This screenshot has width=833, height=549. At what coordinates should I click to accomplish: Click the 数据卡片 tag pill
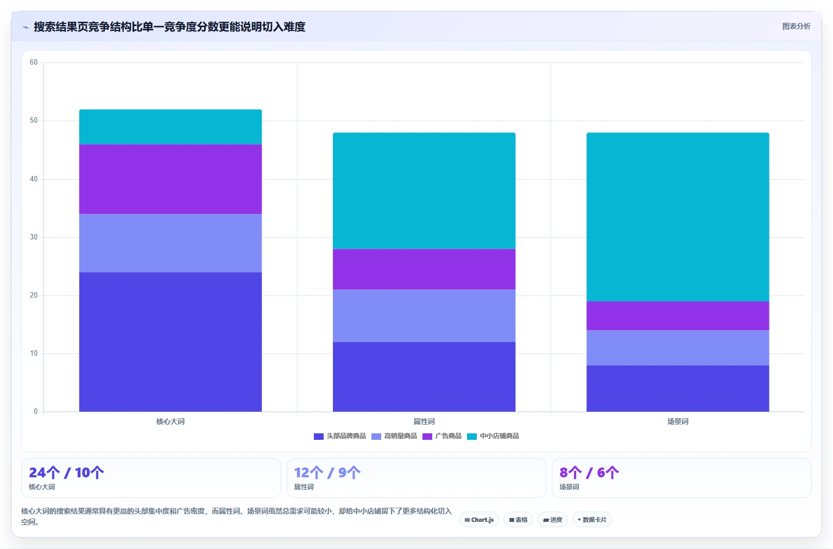(592, 520)
